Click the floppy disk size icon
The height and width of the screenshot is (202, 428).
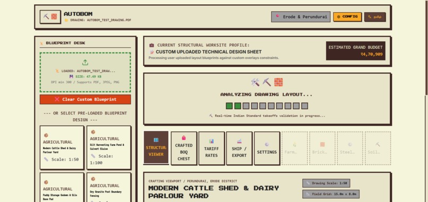(x=71, y=76)
